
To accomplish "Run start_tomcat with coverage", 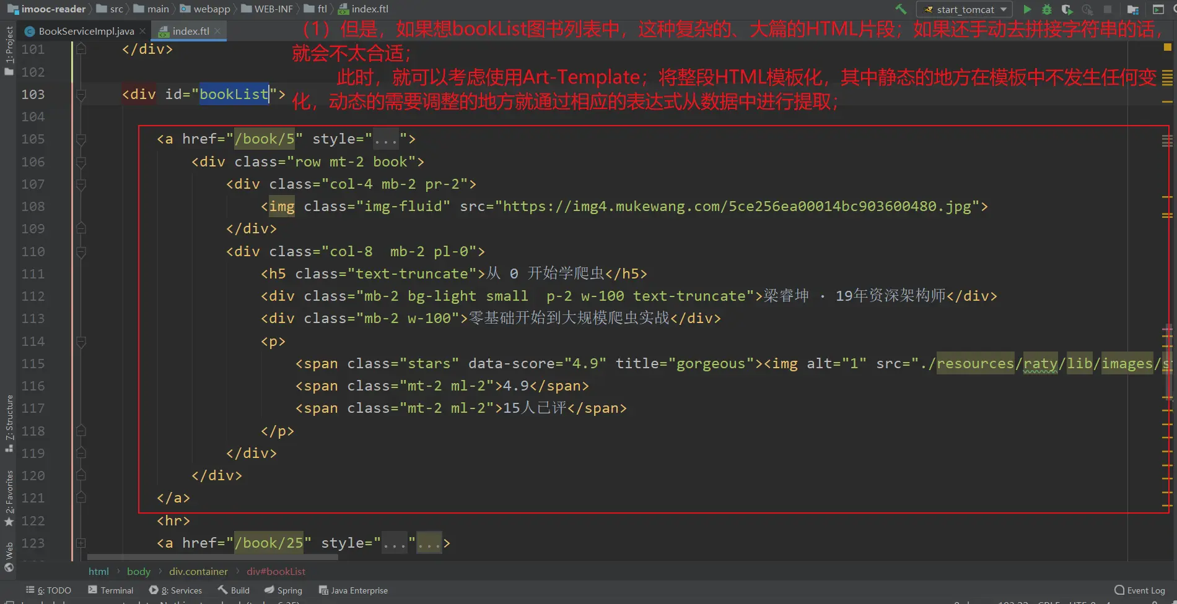I will tap(1067, 9).
